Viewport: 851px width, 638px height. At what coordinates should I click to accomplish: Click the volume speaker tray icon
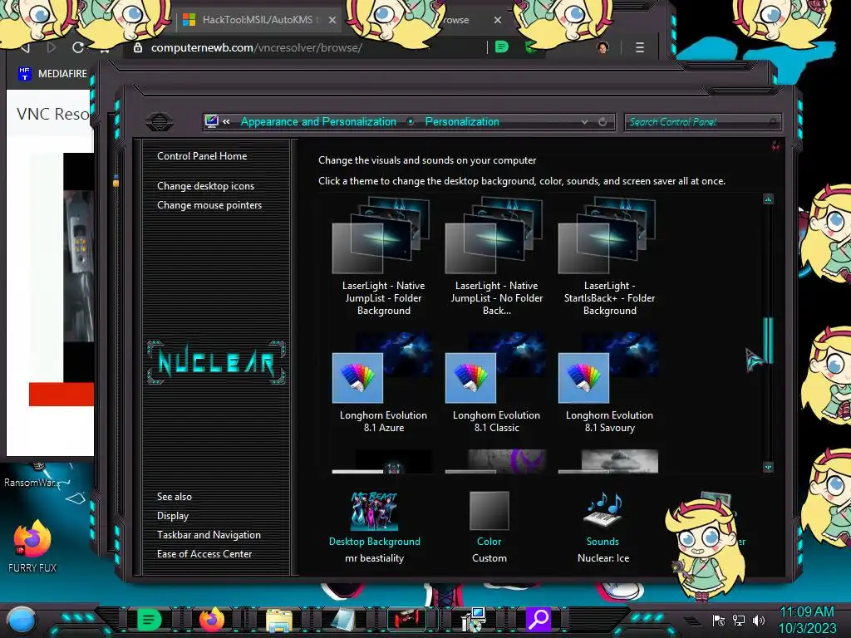pyautogui.click(x=759, y=621)
